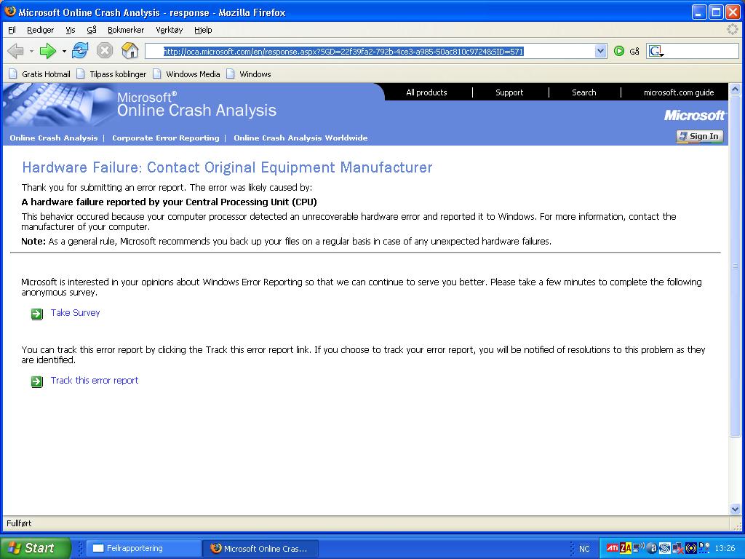Open the Windows Media bookmark
This screenshot has height=559, width=745.
tap(187, 74)
